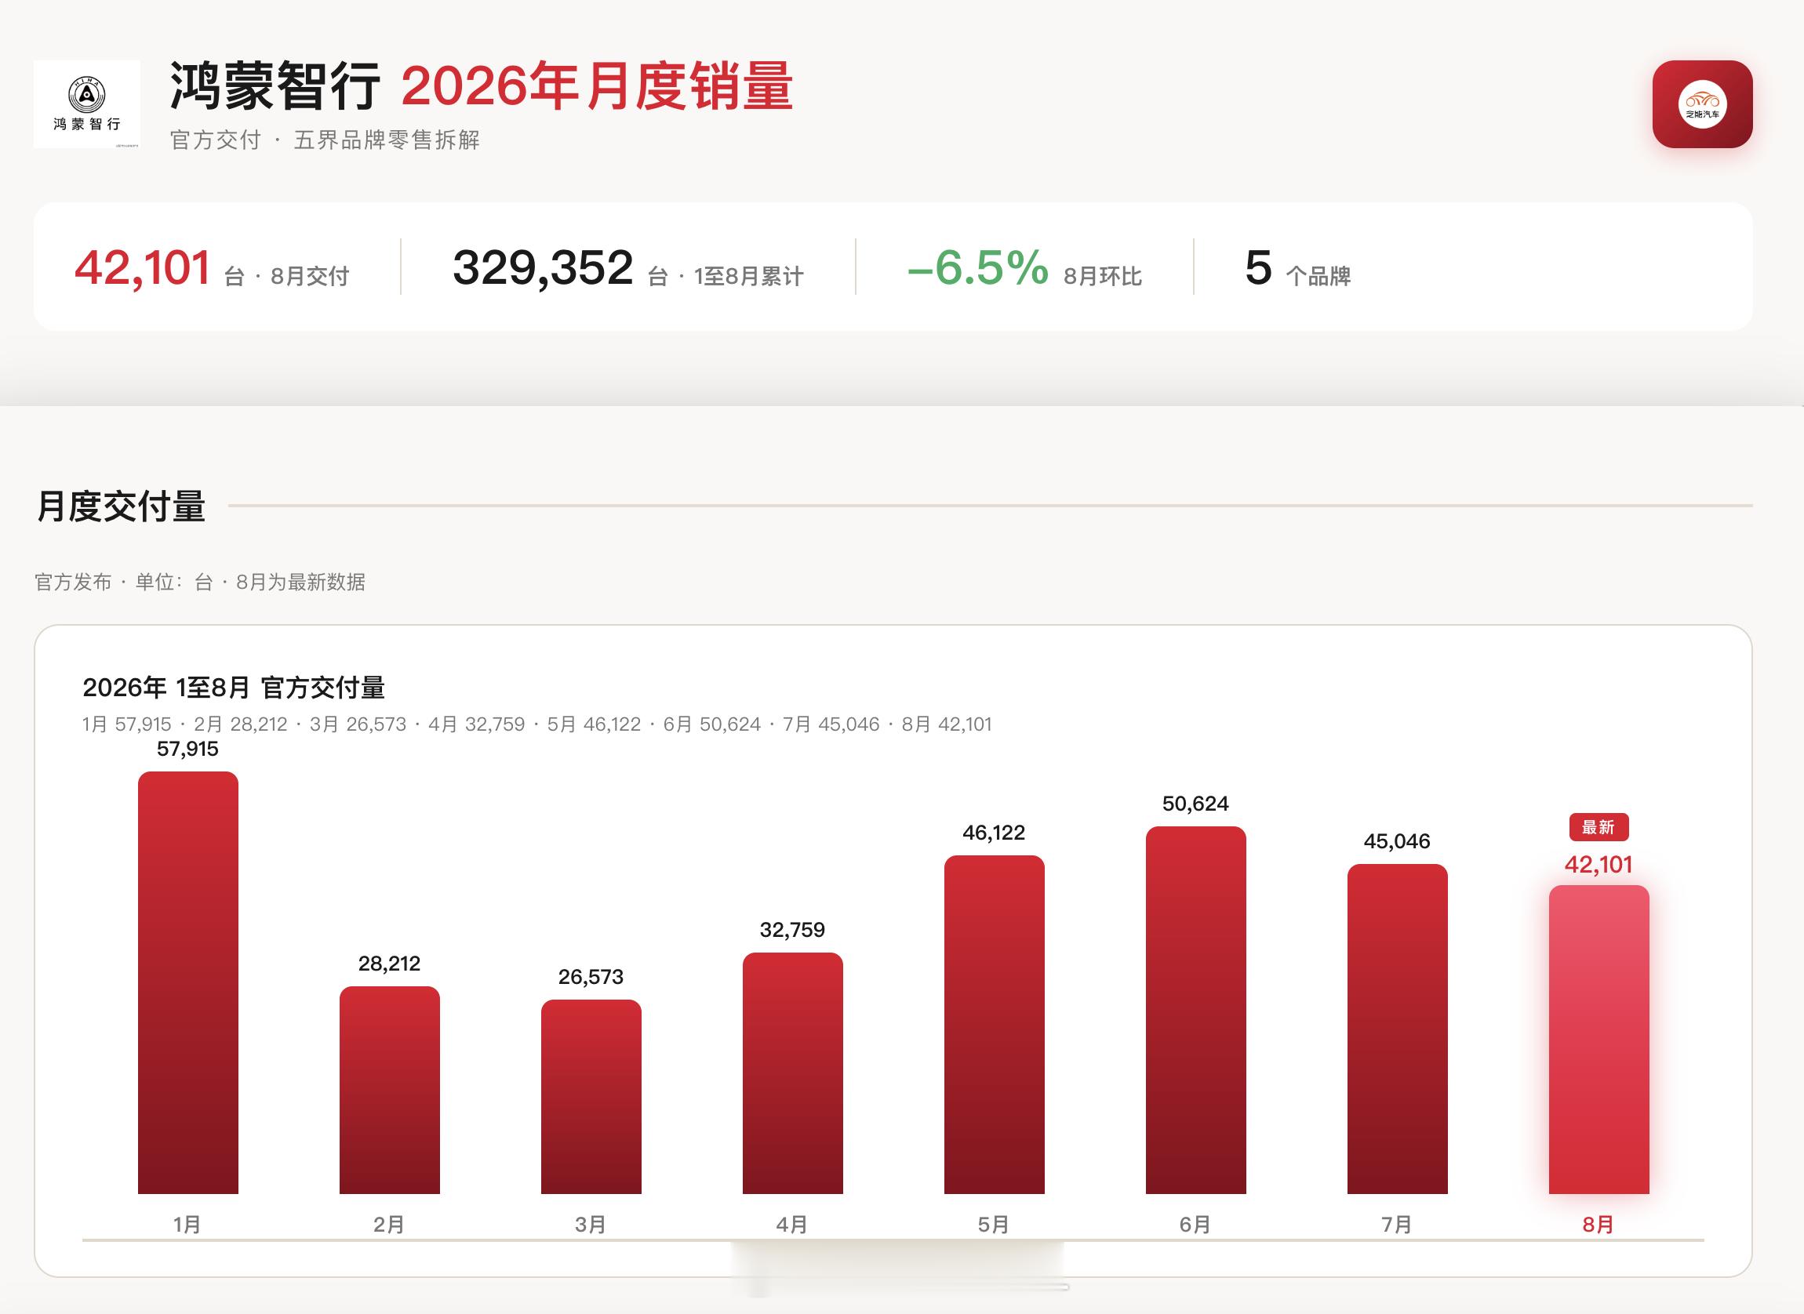Click the 57,915 bar value label
The height and width of the screenshot is (1314, 1804).
(x=187, y=749)
